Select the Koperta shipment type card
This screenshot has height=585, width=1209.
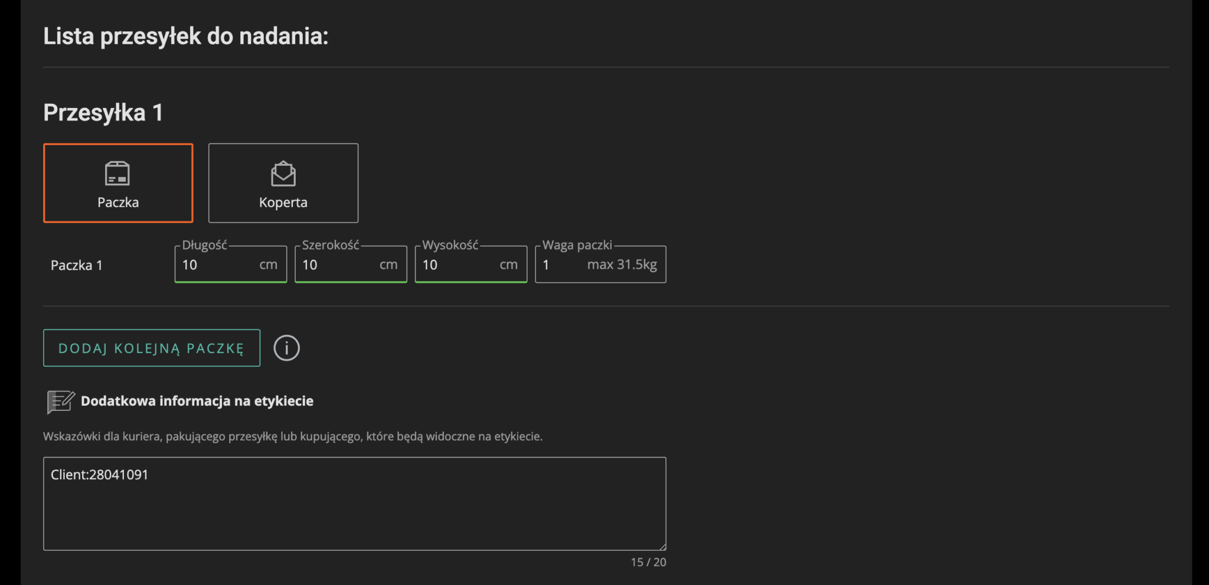(x=283, y=183)
